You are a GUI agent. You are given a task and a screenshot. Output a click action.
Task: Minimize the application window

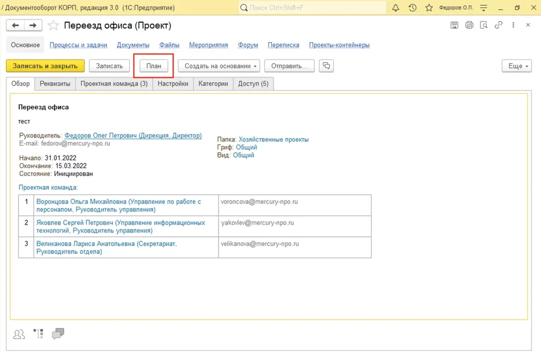(x=500, y=8)
